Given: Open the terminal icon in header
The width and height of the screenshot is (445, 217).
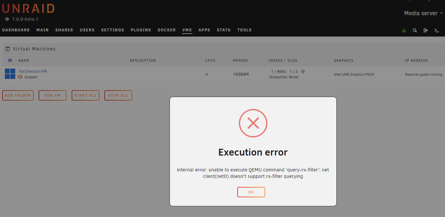Looking at the screenshot, I should pyautogui.click(x=437, y=30).
